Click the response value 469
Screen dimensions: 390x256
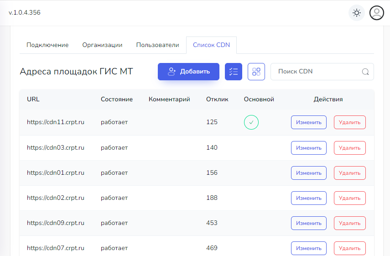(212, 248)
